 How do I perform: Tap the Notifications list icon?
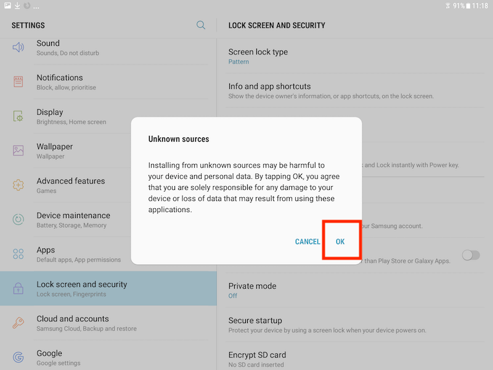[x=18, y=81]
